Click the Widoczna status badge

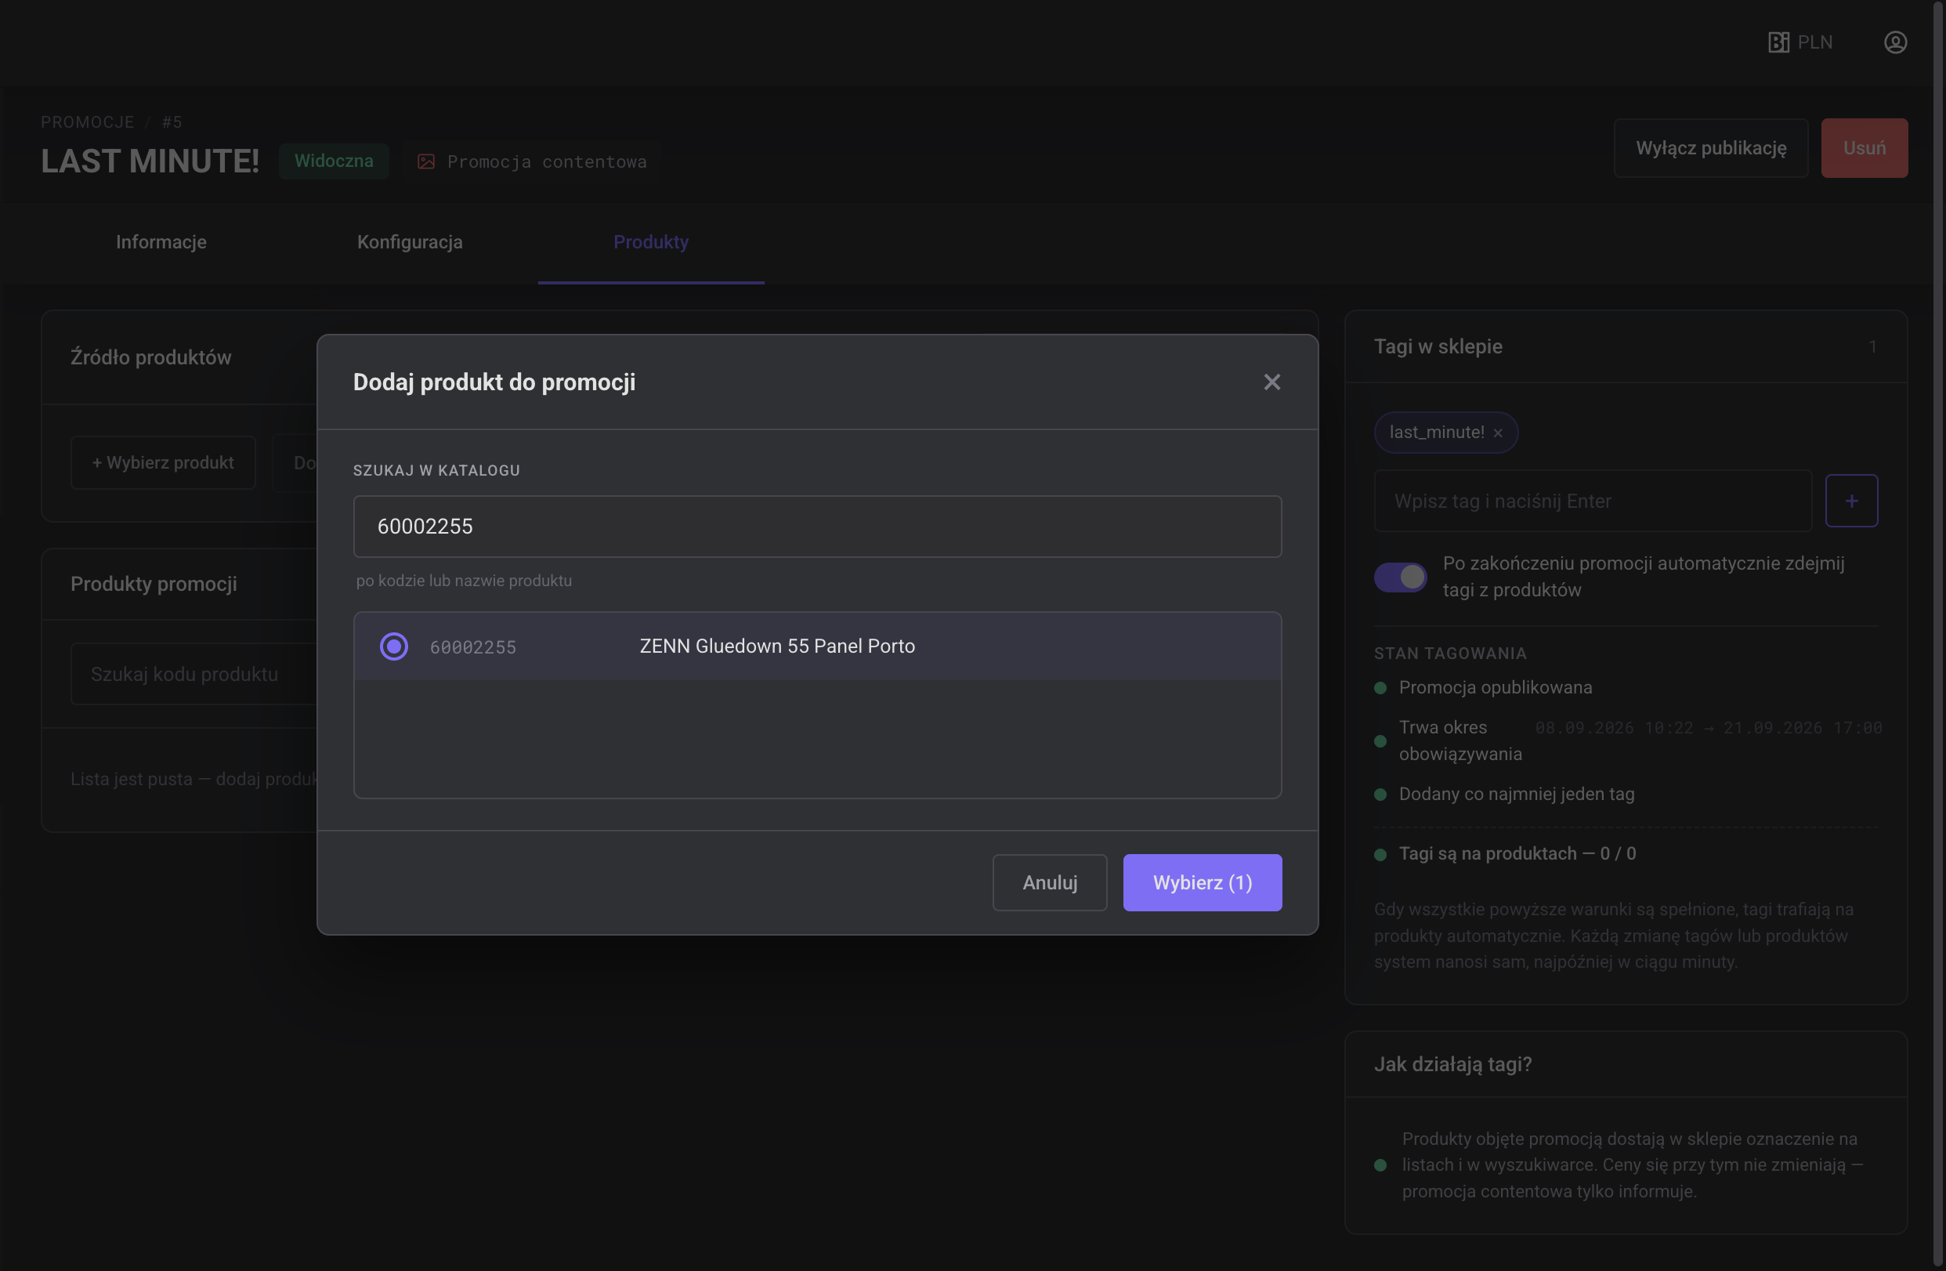point(334,161)
